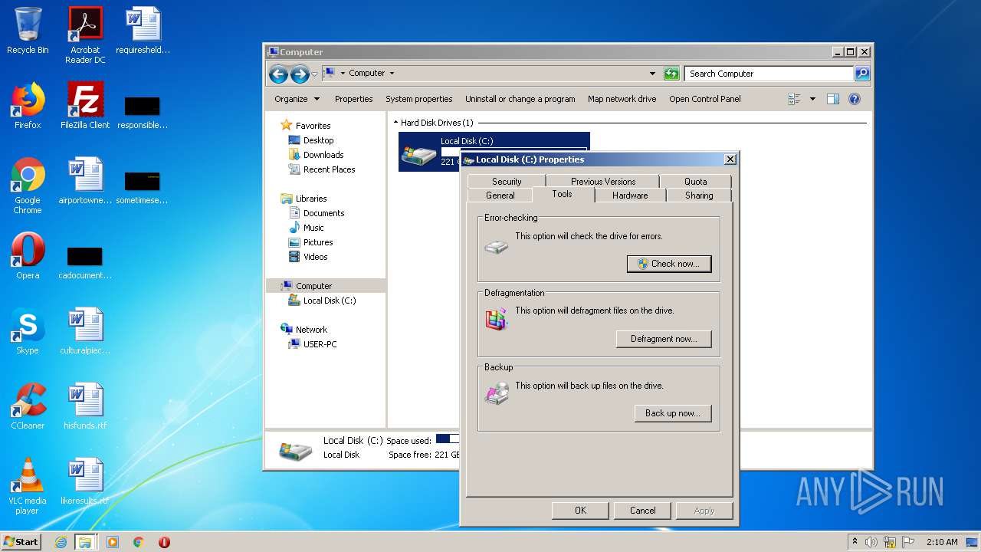Image resolution: width=981 pixels, height=552 pixels.
Task: Select the airportowne document icon on desktop
Action: point(85,181)
